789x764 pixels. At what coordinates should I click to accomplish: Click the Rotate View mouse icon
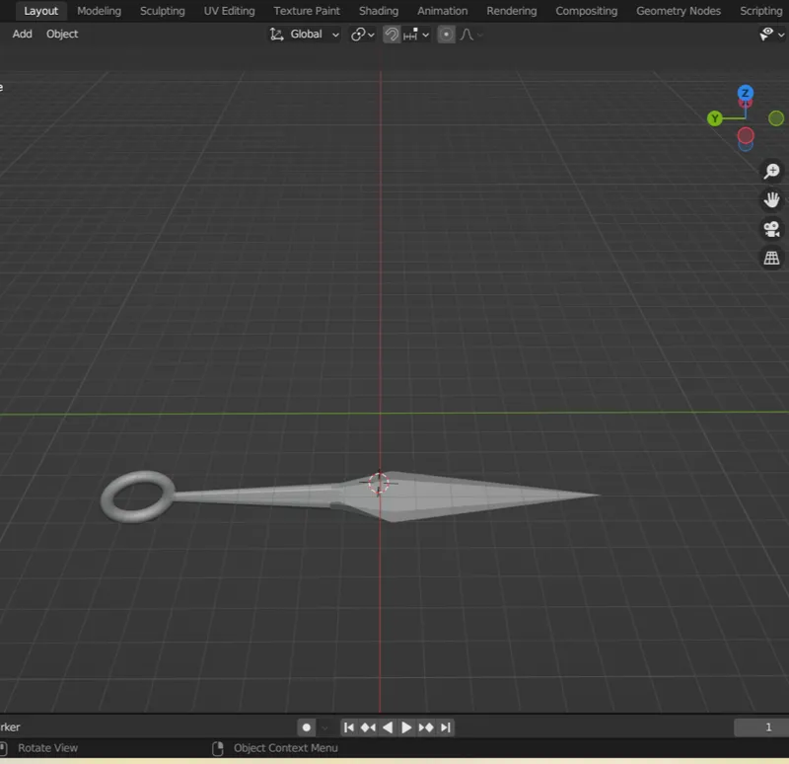(x=4, y=748)
